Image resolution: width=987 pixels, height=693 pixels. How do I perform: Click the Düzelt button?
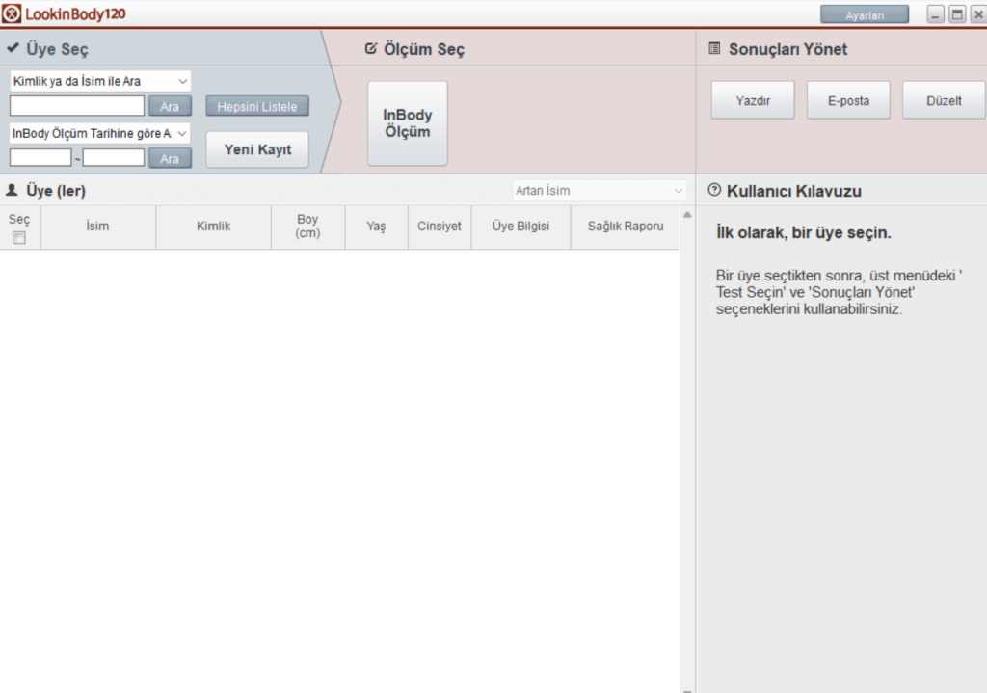[943, 100]
